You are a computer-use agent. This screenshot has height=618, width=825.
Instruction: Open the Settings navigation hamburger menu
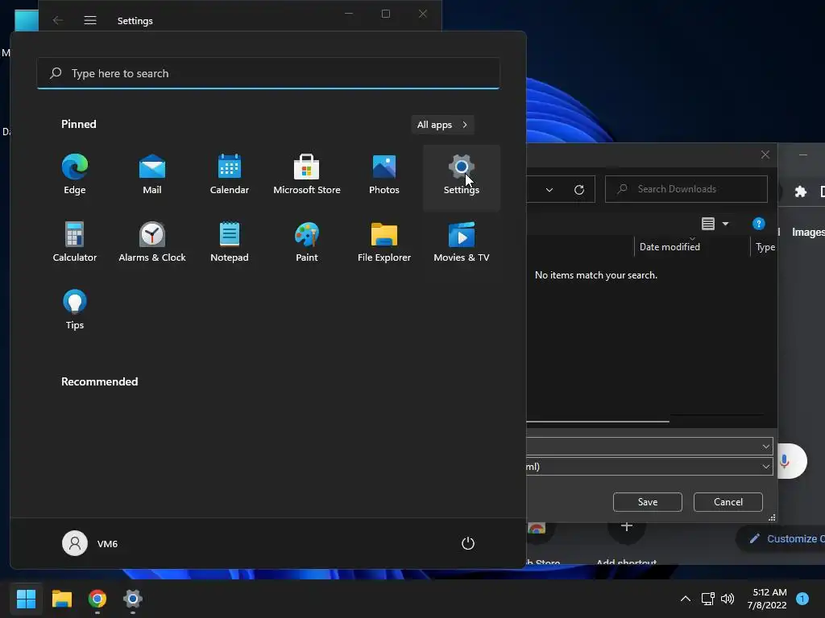coord(90,20)
